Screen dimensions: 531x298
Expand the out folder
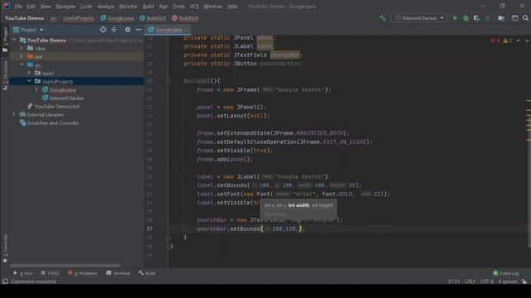click(22, 56)
